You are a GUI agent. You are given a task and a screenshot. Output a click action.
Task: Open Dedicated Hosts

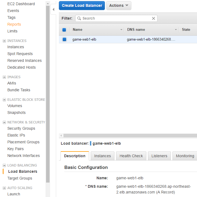(x=22, y=67)
